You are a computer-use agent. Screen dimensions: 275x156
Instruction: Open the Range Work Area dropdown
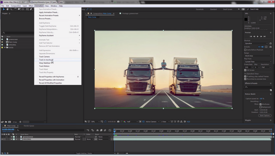[258, 56]
